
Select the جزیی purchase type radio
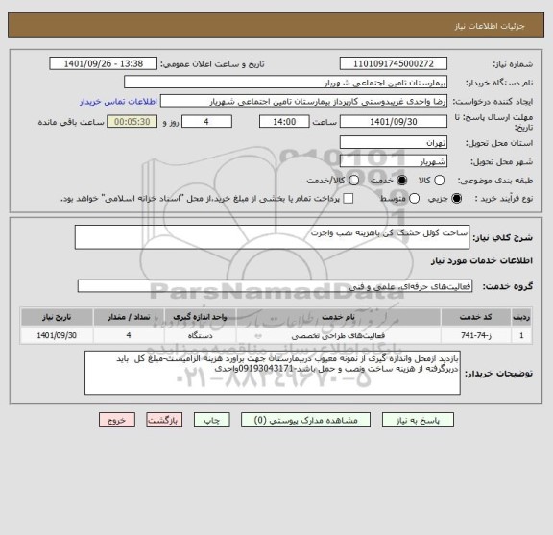coord(456,199)
